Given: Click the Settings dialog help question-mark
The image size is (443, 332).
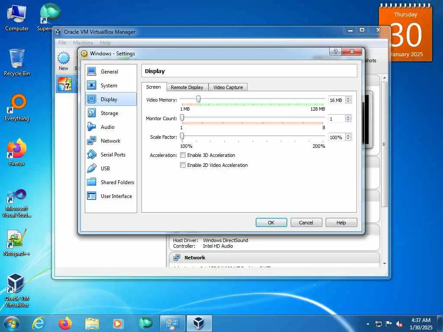Looking at the screenshot, I should coord(335,51).
